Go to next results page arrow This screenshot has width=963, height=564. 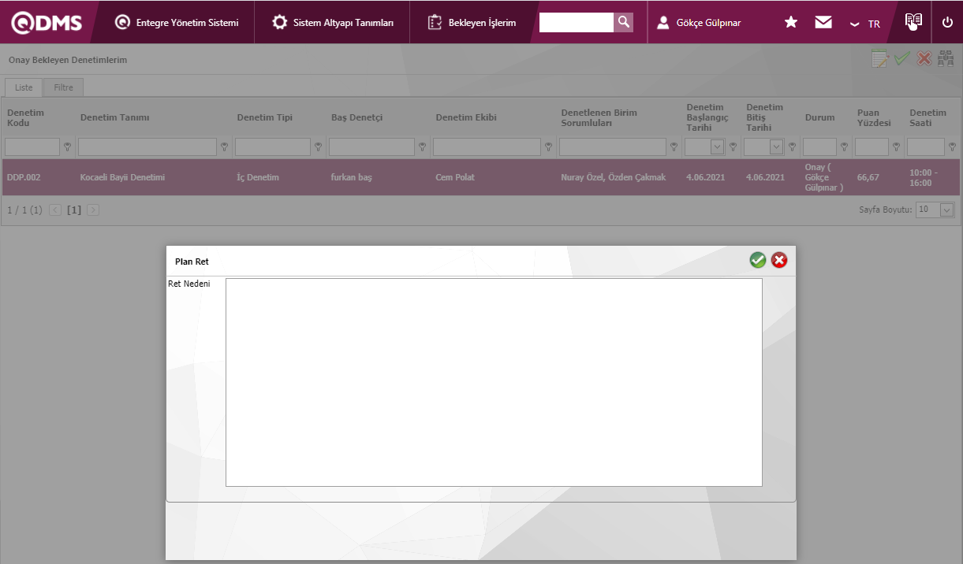pyautogui.click(x=93, y=210)
